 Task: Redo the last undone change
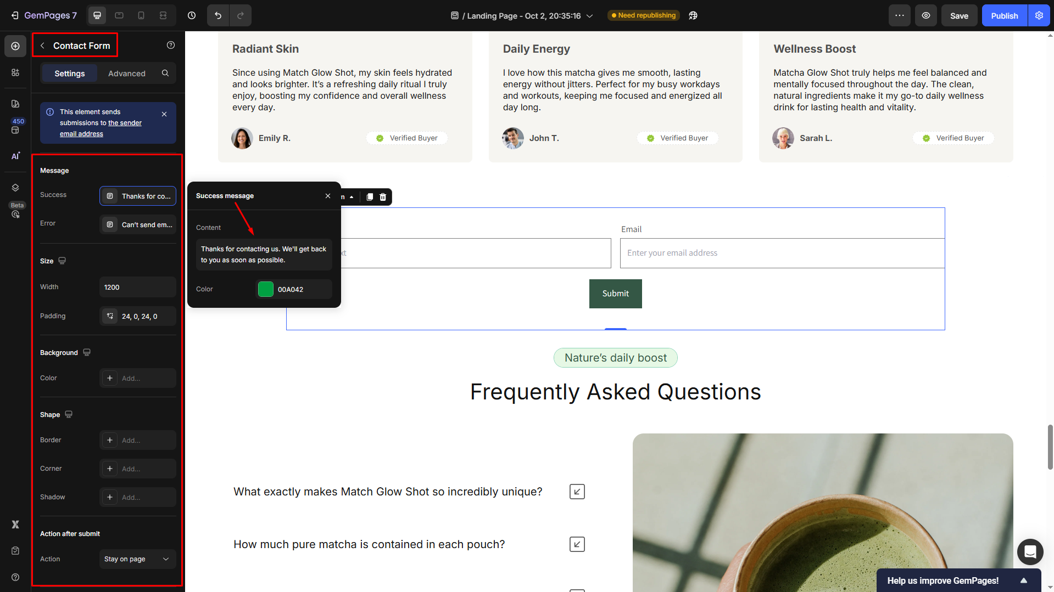tap(241, 15)
